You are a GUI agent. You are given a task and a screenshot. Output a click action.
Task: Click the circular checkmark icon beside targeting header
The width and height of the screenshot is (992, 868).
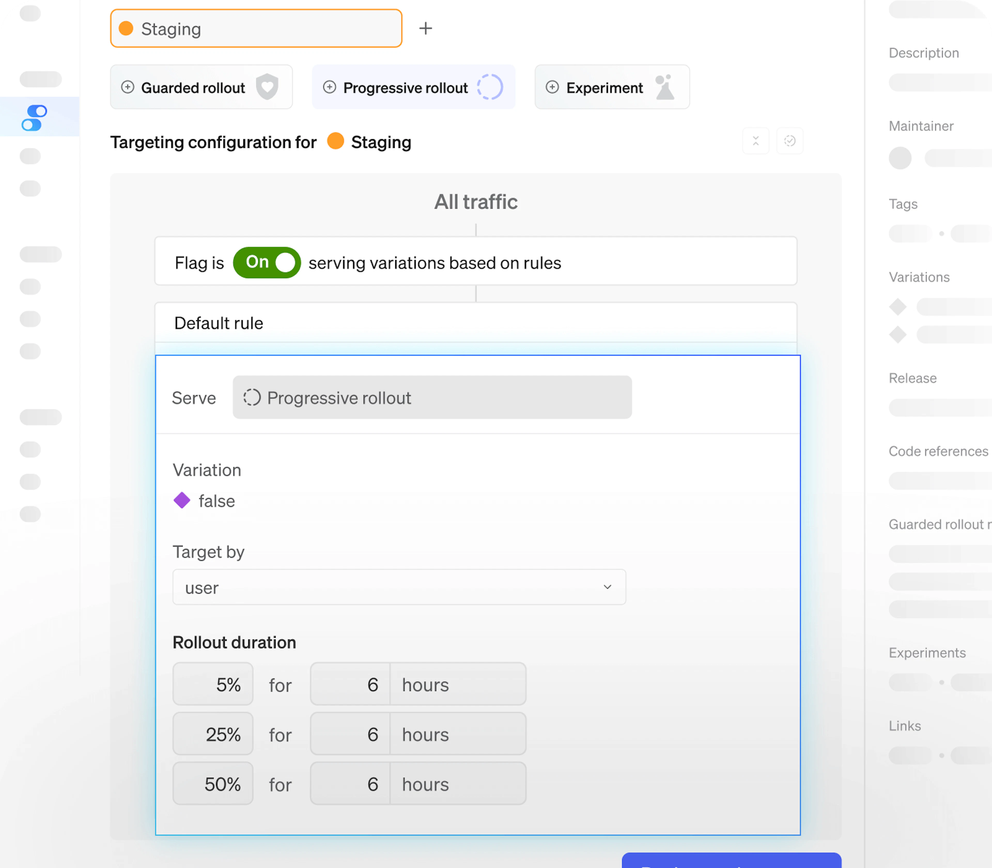point(789,141)
